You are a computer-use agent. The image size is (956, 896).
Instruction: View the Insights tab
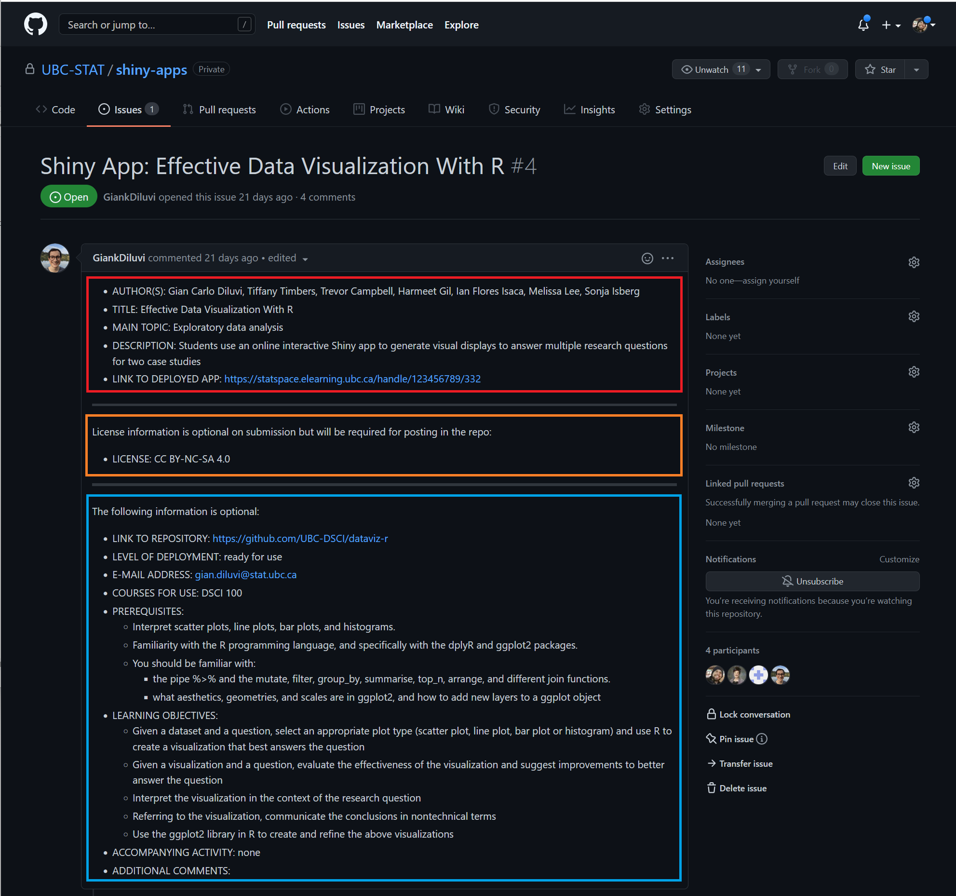[590, 109]
